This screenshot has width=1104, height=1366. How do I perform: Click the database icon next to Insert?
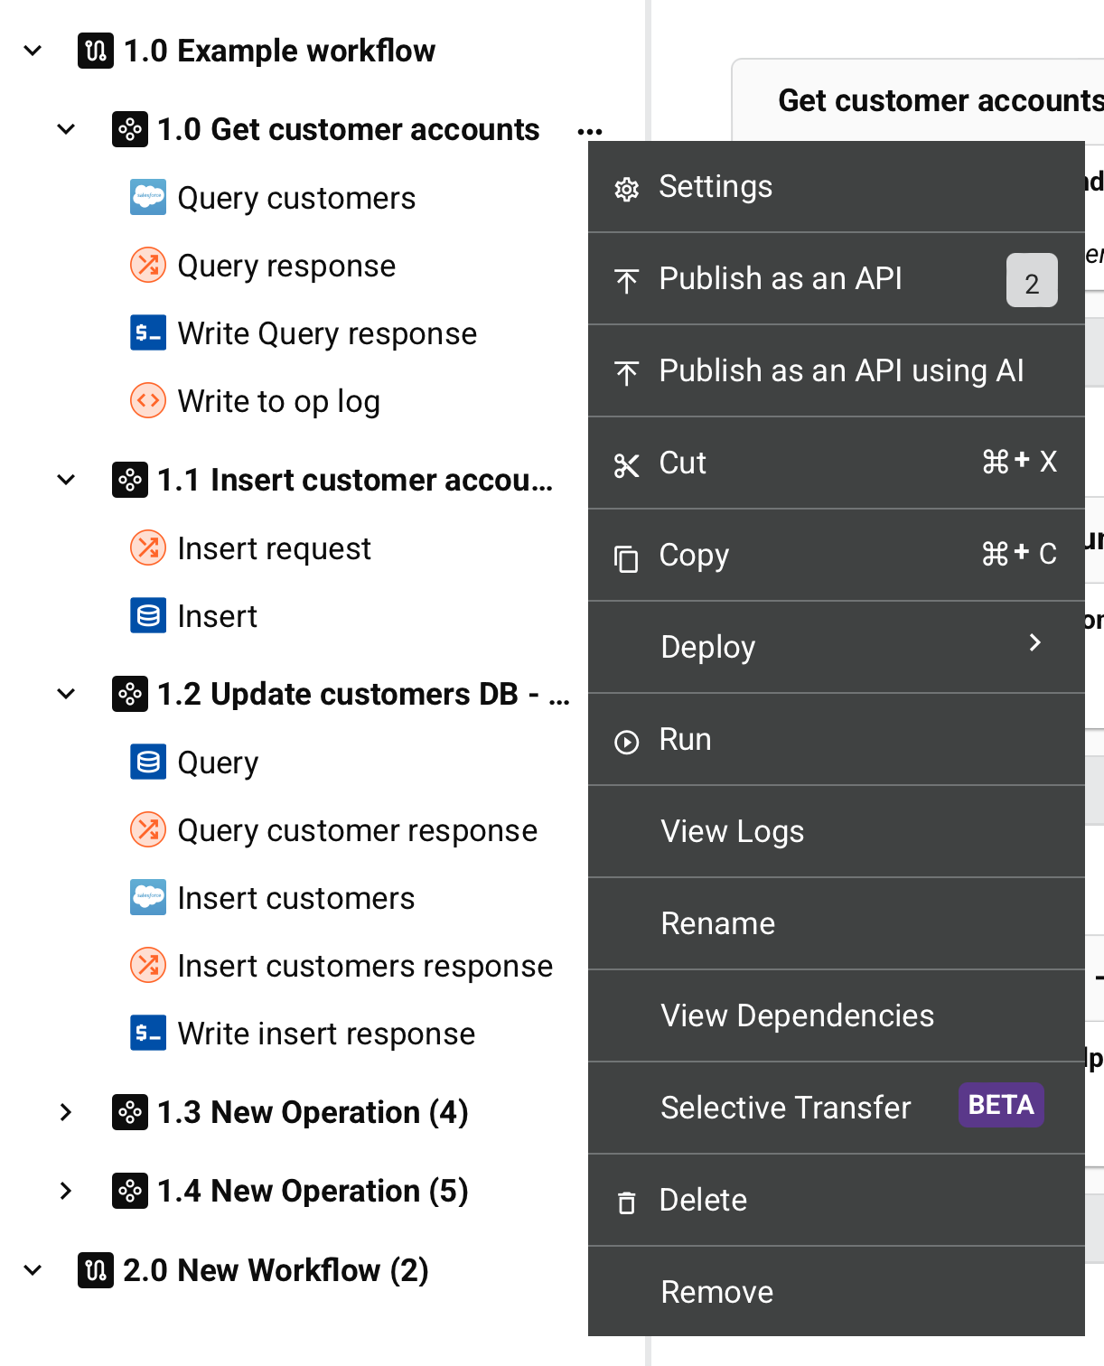148,616
